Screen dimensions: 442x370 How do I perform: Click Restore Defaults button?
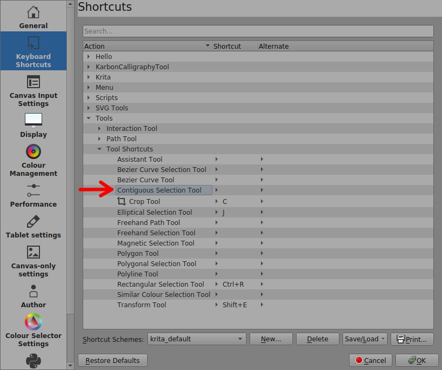click(x=112, y=360)
